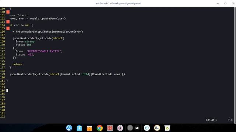Click 'Status int' on line 170
Viewport: 236px width, 132px height.
pyautogui.click(x=24, y=45)
